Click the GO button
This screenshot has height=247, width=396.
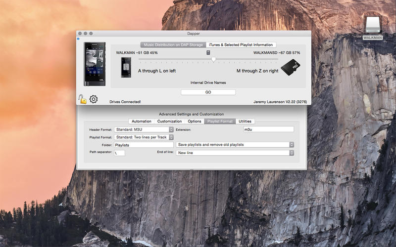208,92
